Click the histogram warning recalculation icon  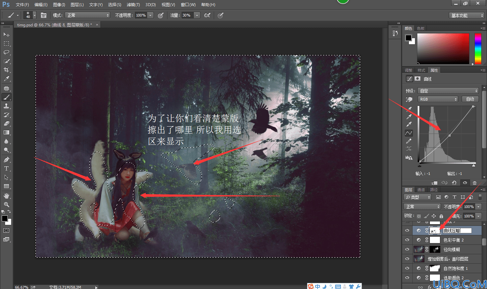pyautogui.click(x=409, y=157)
